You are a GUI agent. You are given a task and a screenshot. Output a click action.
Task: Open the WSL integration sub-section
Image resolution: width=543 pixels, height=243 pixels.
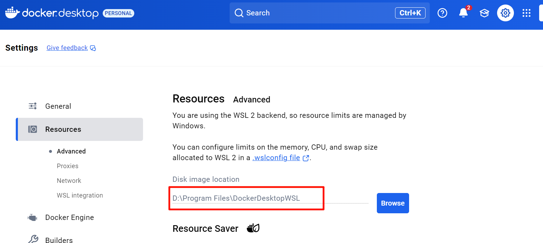pyautogui.click(x=80, y=195)
